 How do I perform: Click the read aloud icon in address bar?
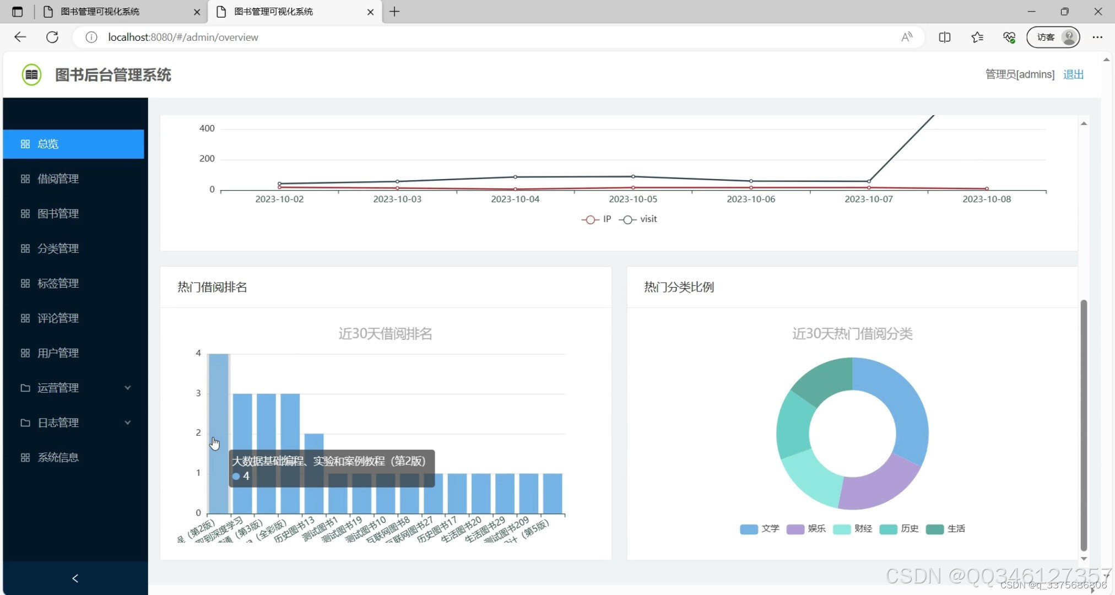pos(906,37)
